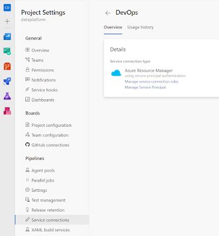Open the green checkmark boards icon
Viewport: 219px width, 236px height.
coord(7,51)
